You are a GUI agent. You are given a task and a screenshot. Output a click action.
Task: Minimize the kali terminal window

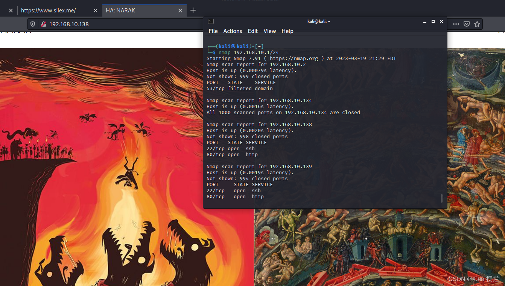(x=425, y=22)
